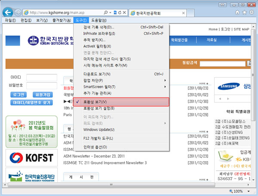Click the 로그인 button
The image size is (258, 196).
coord(18,95)
